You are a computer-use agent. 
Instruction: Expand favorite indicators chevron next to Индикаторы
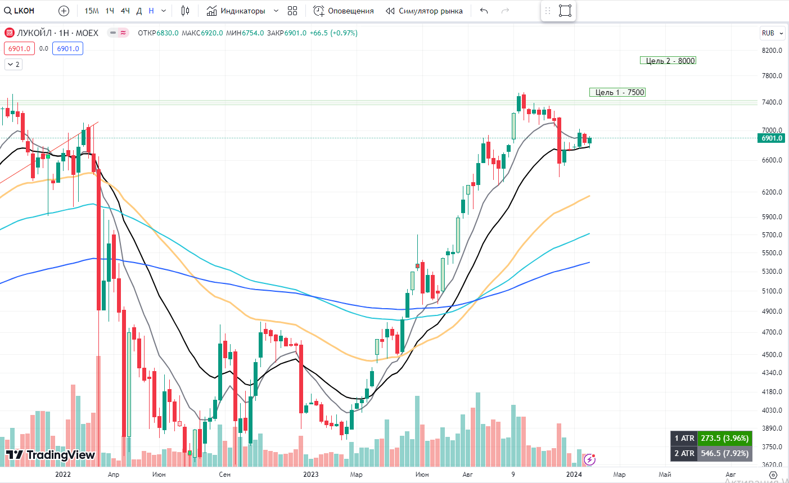276,11
